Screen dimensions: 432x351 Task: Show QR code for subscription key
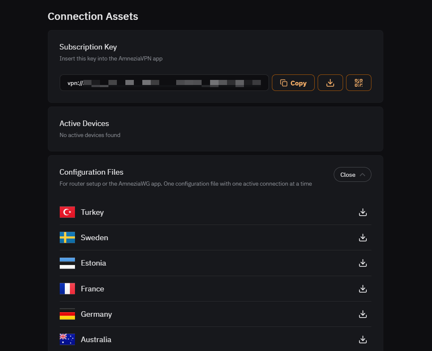tap(359, 83)
